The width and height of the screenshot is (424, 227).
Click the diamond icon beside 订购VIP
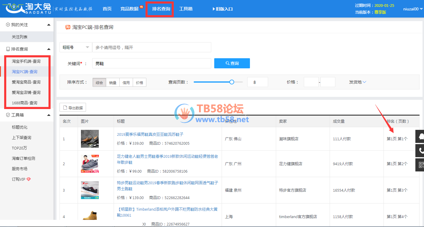tap(29, 179)
